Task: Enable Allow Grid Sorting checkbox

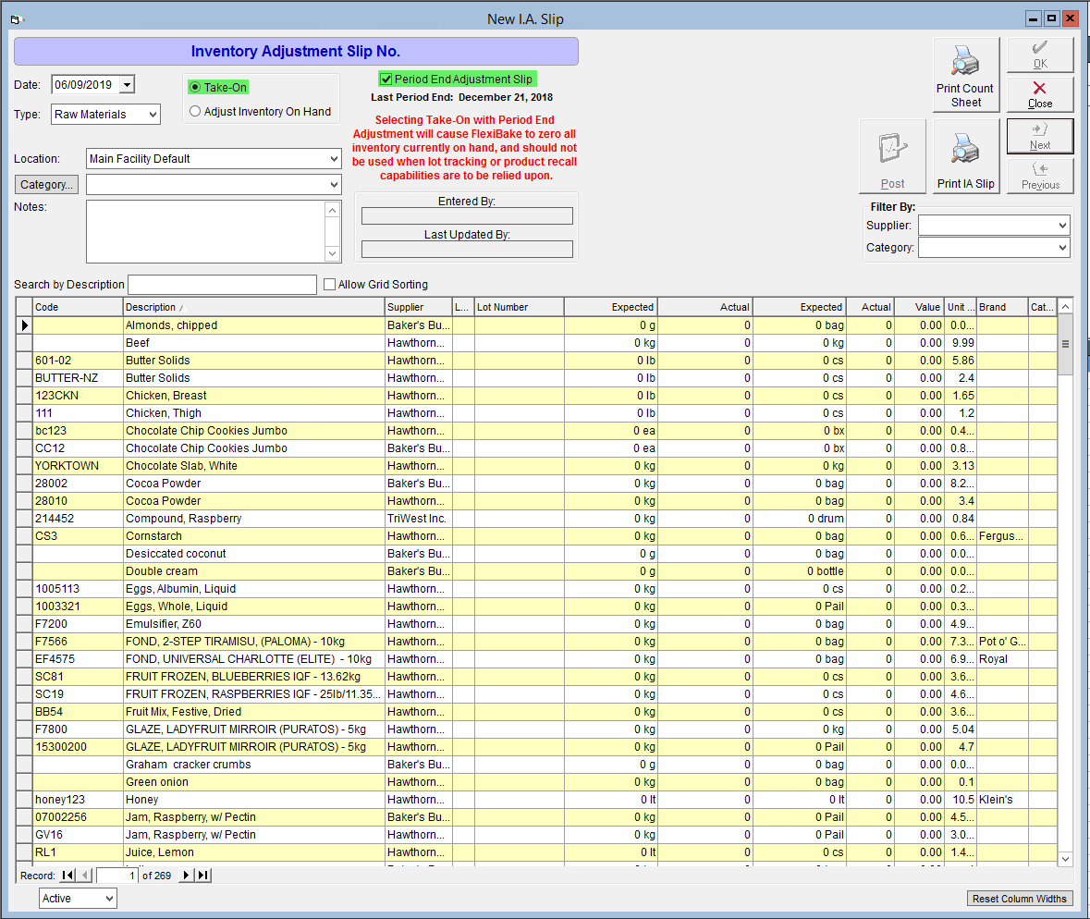Action: click(x=330, y=285)
